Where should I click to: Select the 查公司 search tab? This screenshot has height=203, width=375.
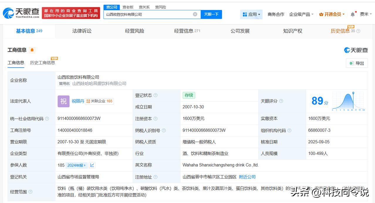pyautogui.click(x=112, y=7)
